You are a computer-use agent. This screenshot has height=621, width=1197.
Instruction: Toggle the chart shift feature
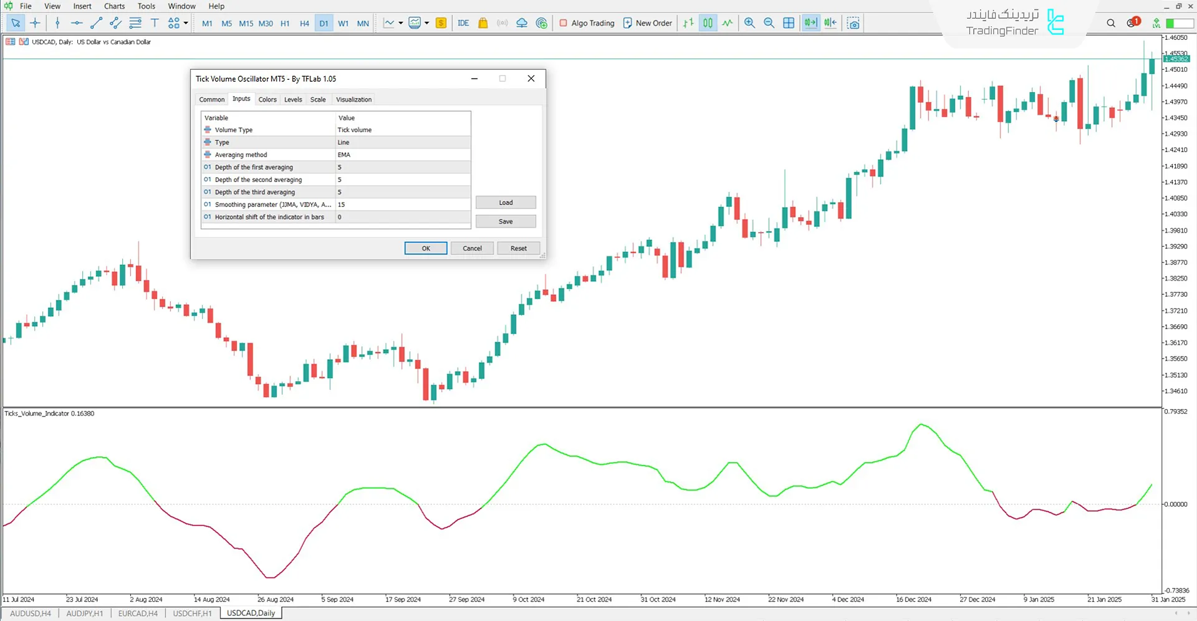830,23
